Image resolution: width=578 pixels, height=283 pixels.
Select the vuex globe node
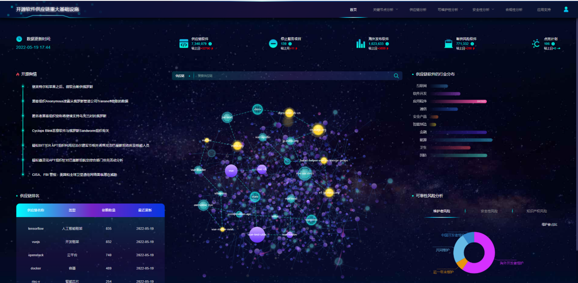coord(255,197)
